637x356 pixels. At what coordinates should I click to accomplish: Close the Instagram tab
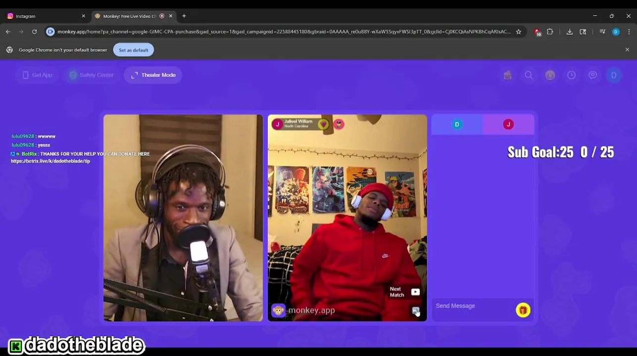[x=83, y=16]
